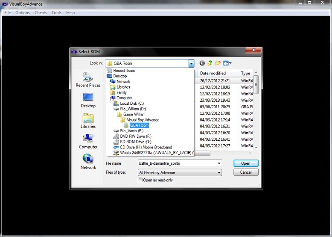Open the view menu icon
Viewport: 332px width, 237px height.
[x=227, y=63]
